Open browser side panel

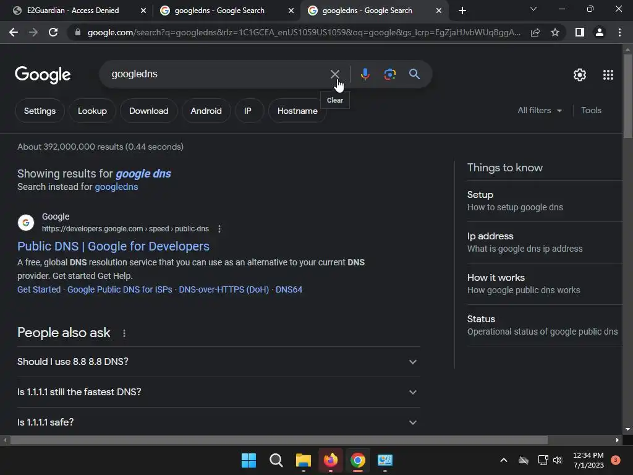tap(580, 32)
